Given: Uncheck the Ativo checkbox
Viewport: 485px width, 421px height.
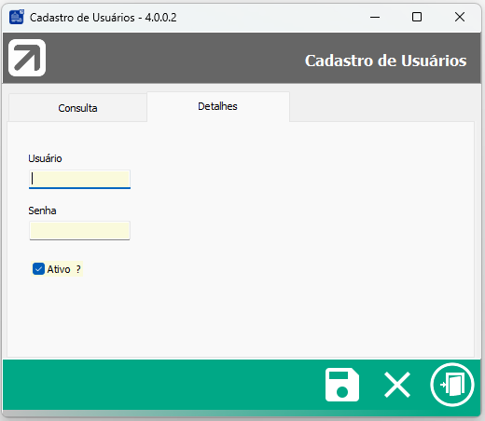Looking at the screenshot, I should point(38,269).
